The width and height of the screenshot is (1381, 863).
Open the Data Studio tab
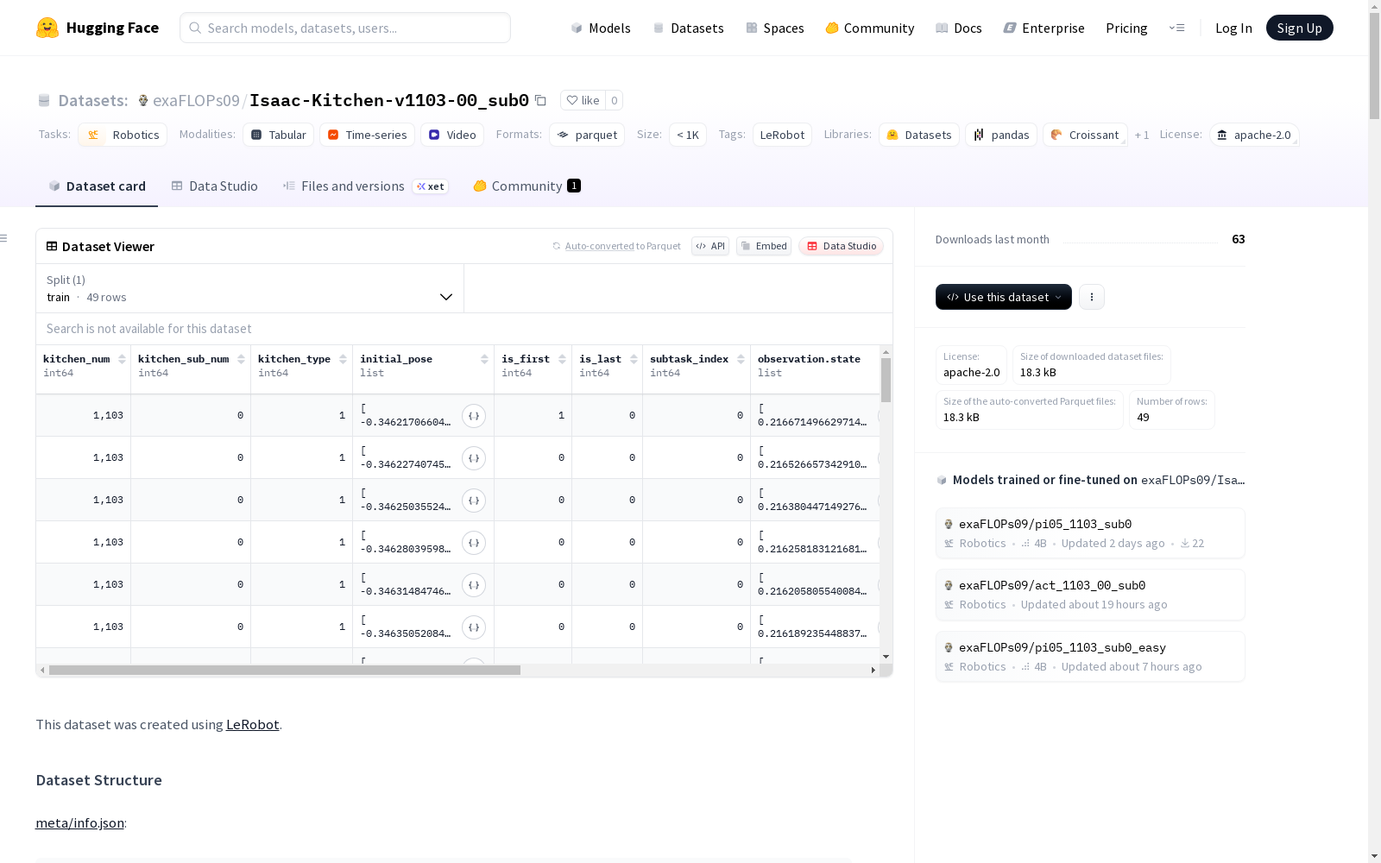coord(214,186)
